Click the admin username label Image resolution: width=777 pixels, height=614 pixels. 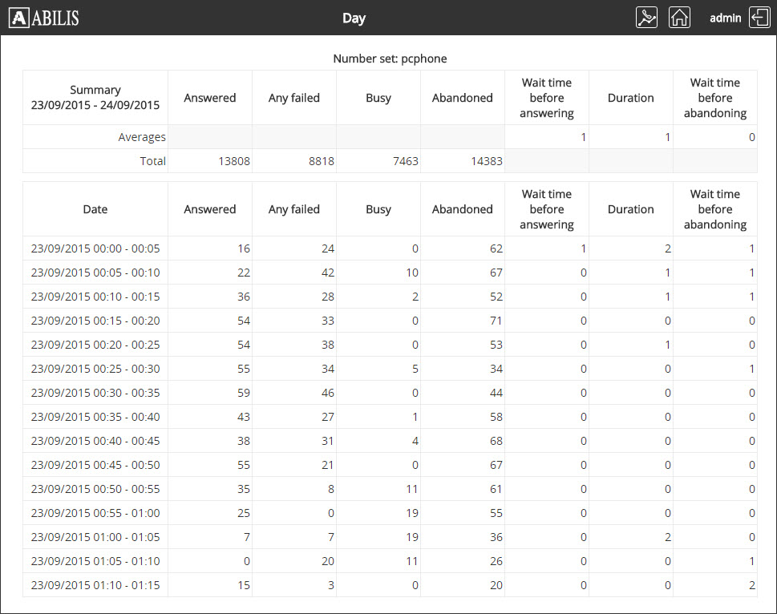(x=725, y=18)
